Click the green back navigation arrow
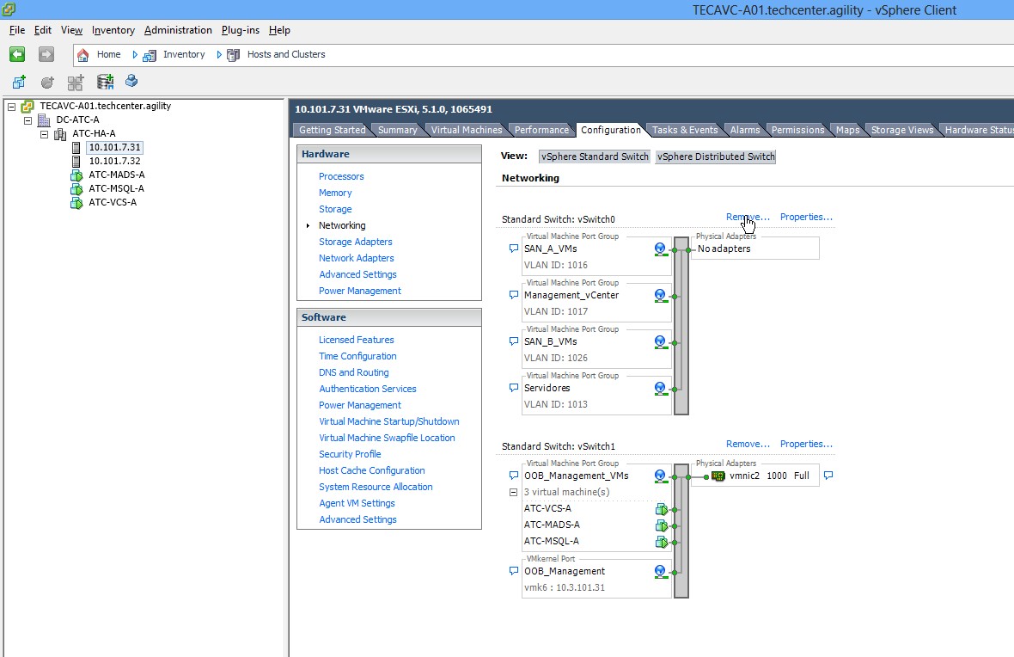This screenshot has width=1014, height=657. [17, 54]
